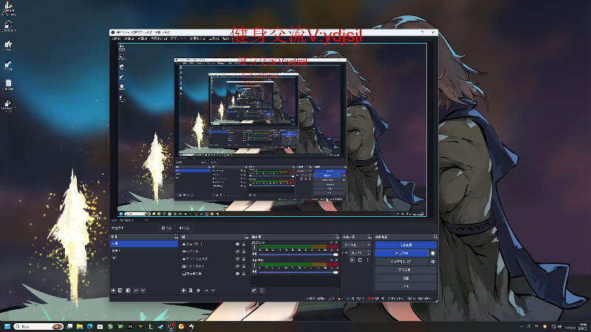
Task: Click the first mixer channel volume slider
Action: (x=298, y=255)
